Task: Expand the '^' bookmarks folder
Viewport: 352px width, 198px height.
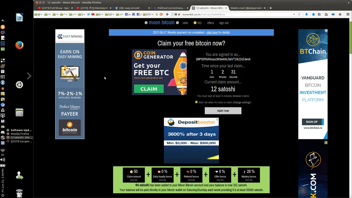Action: (64, 14)
